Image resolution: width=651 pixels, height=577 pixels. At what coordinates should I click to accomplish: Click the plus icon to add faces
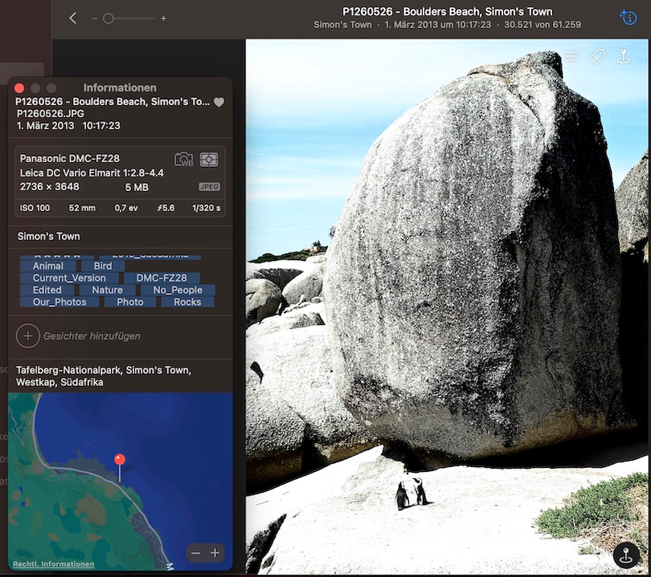pos(27,336)
